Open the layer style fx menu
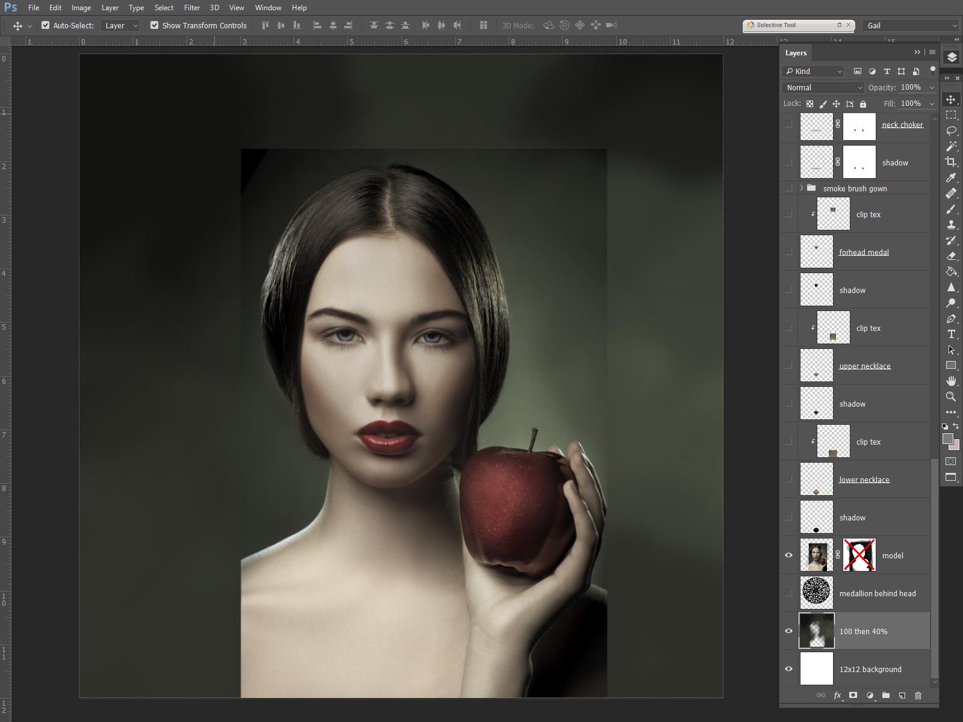The image size is (963, 722). point(837,696)
